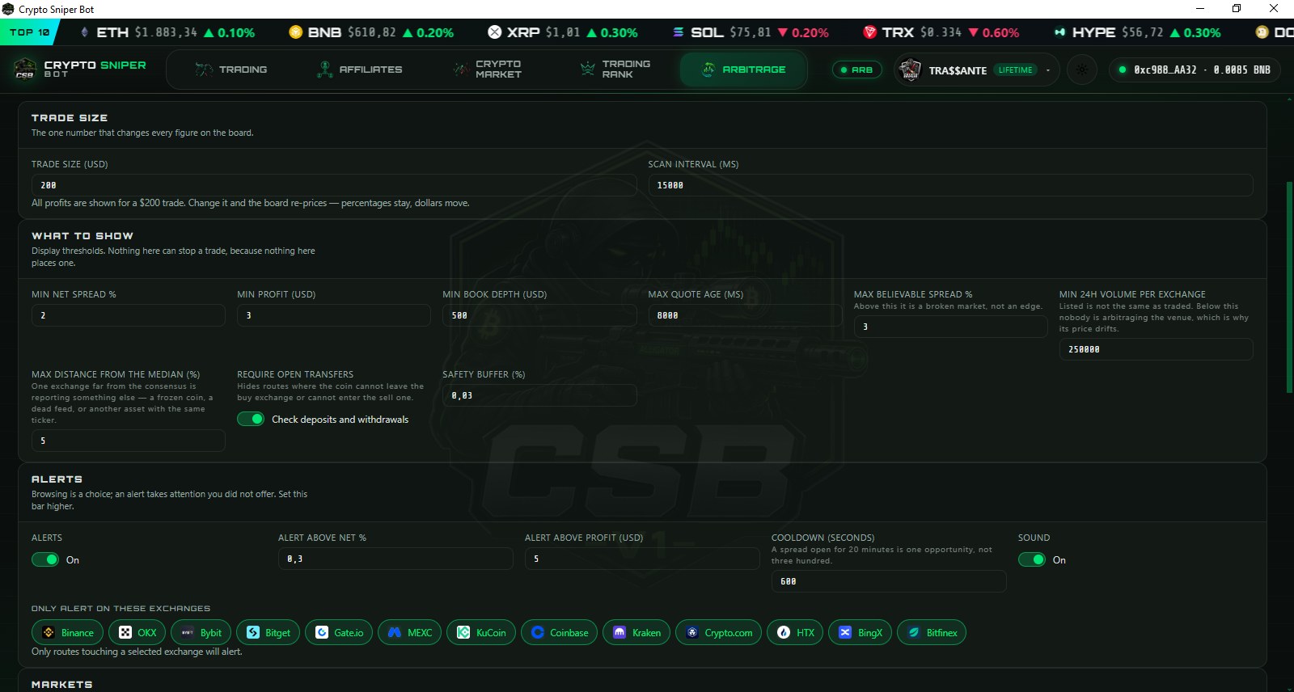Screen dimensions: 1294x692
Task: Click the MEXC logo icon
Action: (x=395, y=633)
